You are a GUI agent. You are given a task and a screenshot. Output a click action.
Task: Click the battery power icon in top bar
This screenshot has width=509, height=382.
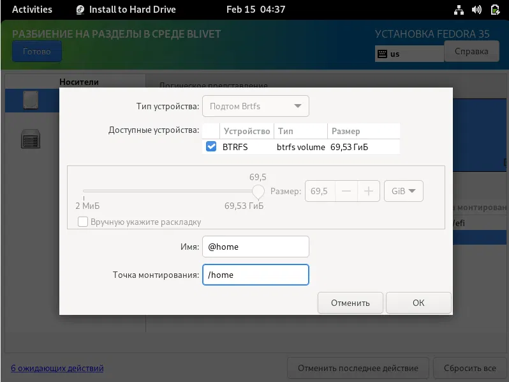coord(495,10)
